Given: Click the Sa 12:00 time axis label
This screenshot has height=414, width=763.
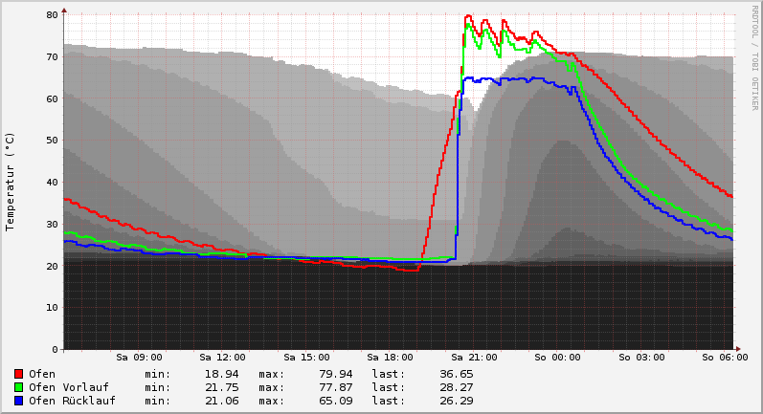Looking at the screenshot, I should [222, 358].
